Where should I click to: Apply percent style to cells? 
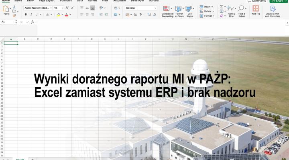(x=135, y=14)
